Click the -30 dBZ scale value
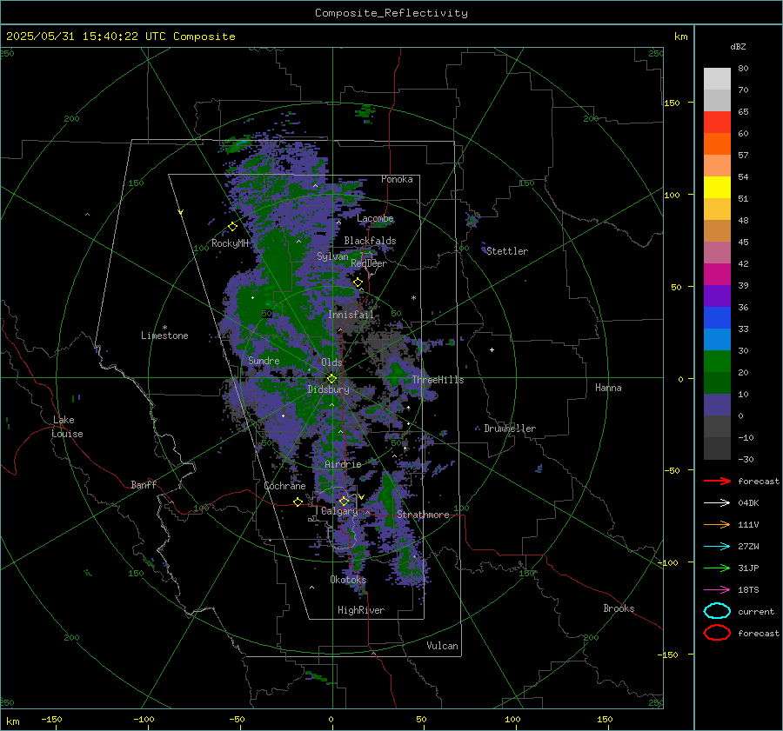The width and height of the screenshot is (783, 731). click(746, 459)
